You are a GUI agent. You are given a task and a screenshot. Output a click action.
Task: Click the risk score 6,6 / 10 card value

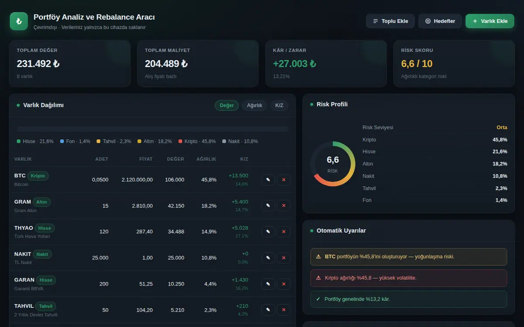coord(417,64)
